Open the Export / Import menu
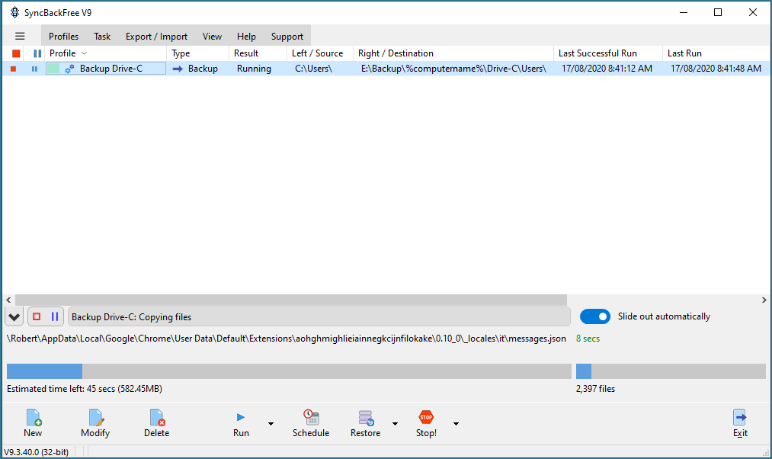Screen dimensions: 772x459 click(x=156, y=37)
